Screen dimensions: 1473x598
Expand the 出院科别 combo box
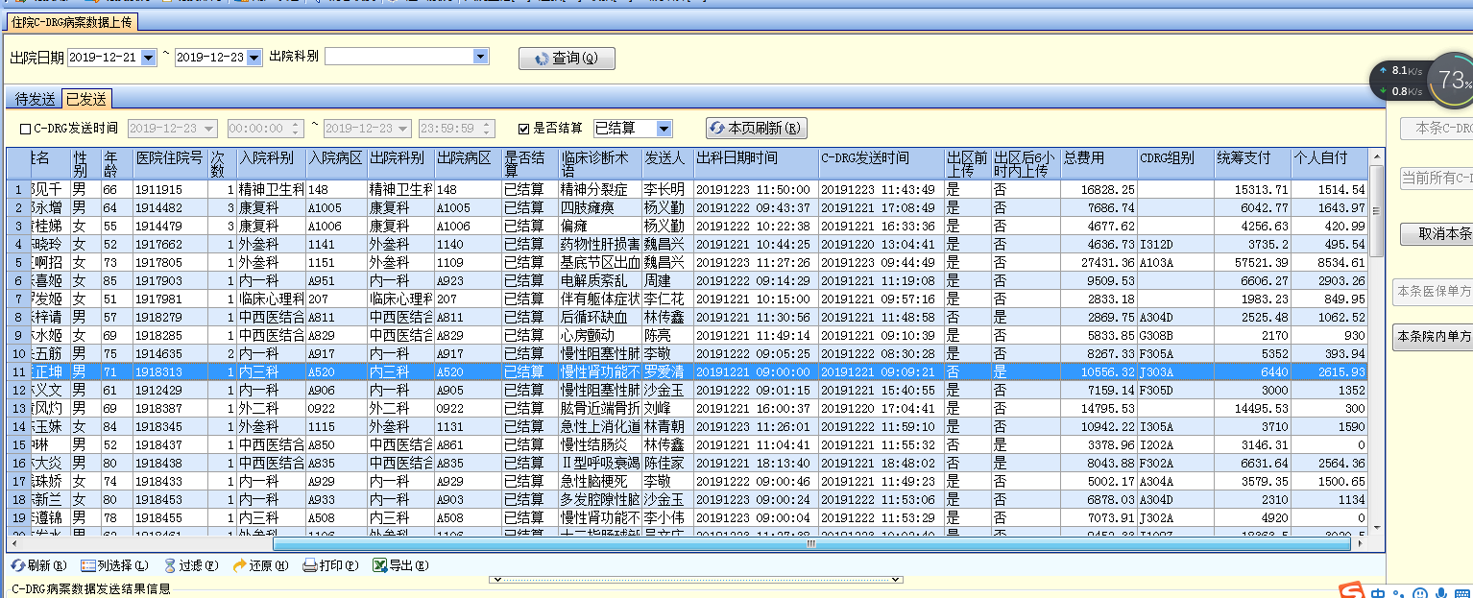(x=481, y=57)
